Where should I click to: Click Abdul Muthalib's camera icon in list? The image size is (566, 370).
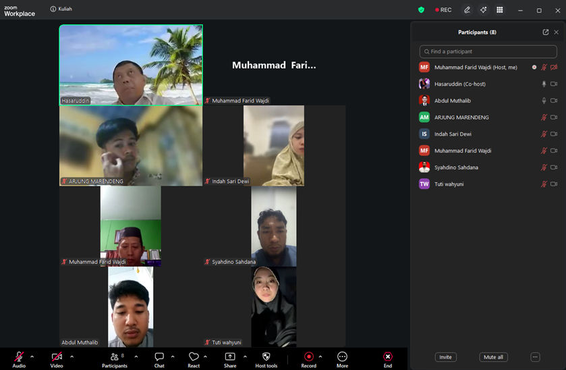click(554, 101)
